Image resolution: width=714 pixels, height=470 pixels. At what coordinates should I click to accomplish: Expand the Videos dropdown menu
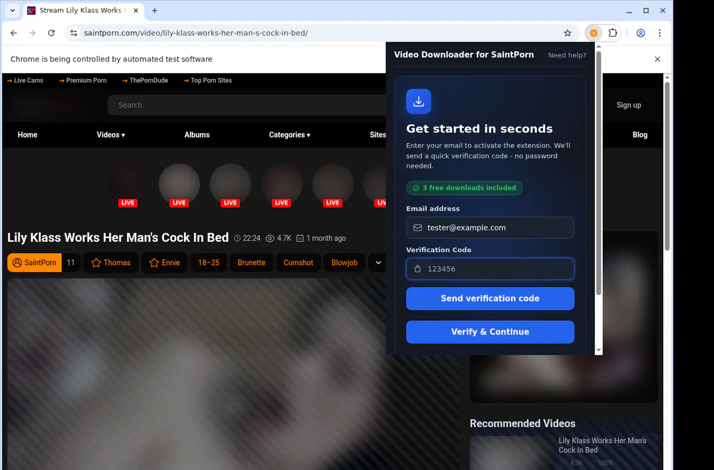(111, 135)
